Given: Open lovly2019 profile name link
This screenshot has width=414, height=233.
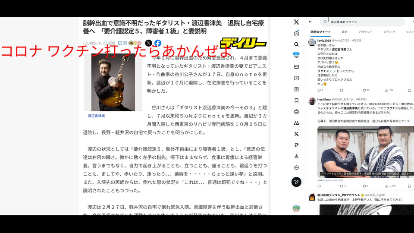Looking at the screenshot, I should (x=324, y=41).
